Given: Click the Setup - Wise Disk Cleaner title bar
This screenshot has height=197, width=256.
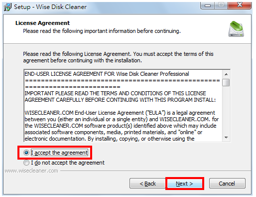Looking at the screenshot, I should 50,7.
